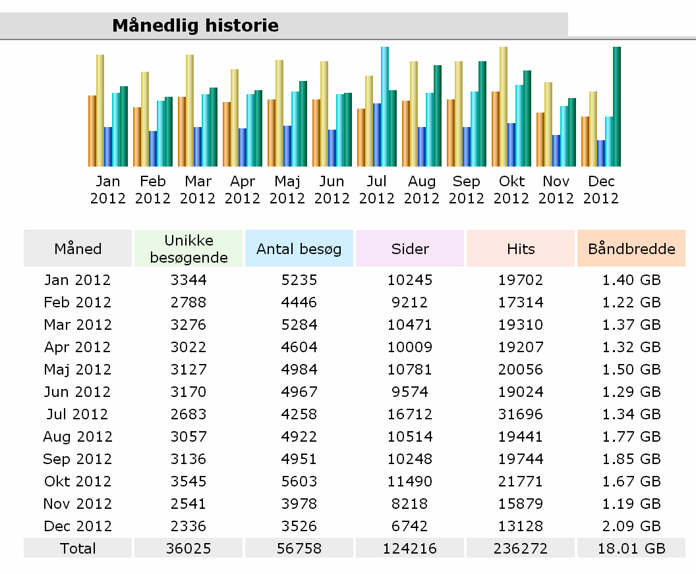Click the green bandwidth bar for Sep 2012
This screenshot has height=574, width=696.
[482, 114]
